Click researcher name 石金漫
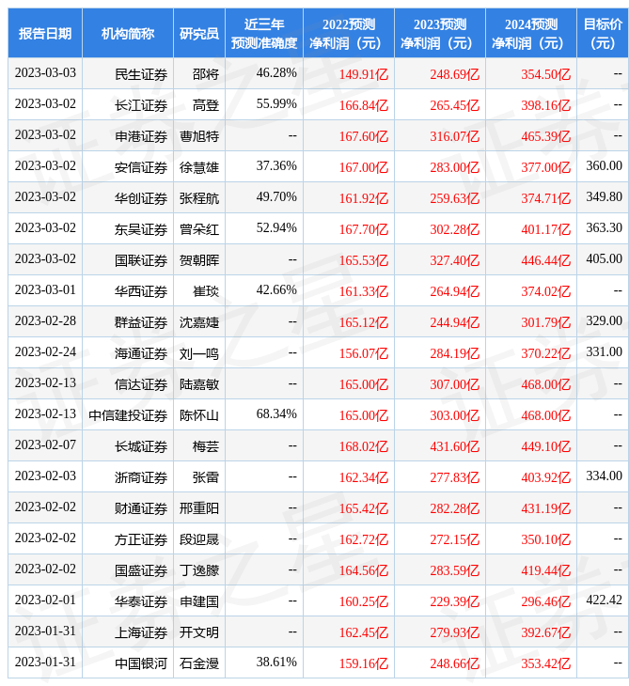629x686 pixels. pyautogui.click(x=199, y=664)
